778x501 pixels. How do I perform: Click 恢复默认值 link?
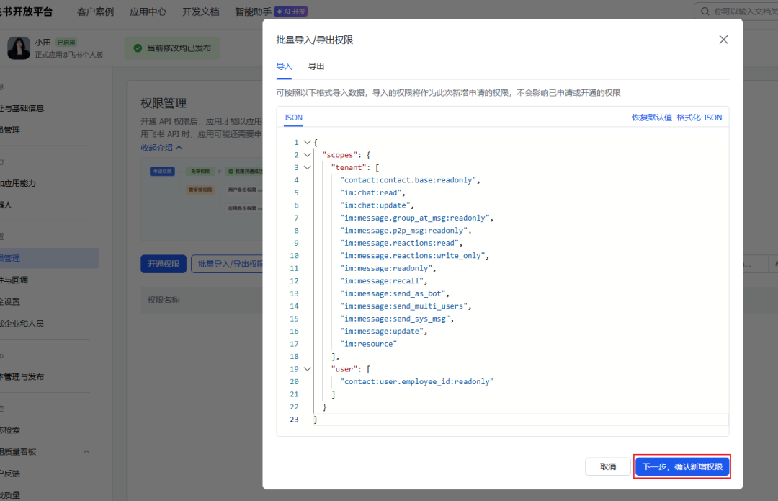click(x=651, y=118)
